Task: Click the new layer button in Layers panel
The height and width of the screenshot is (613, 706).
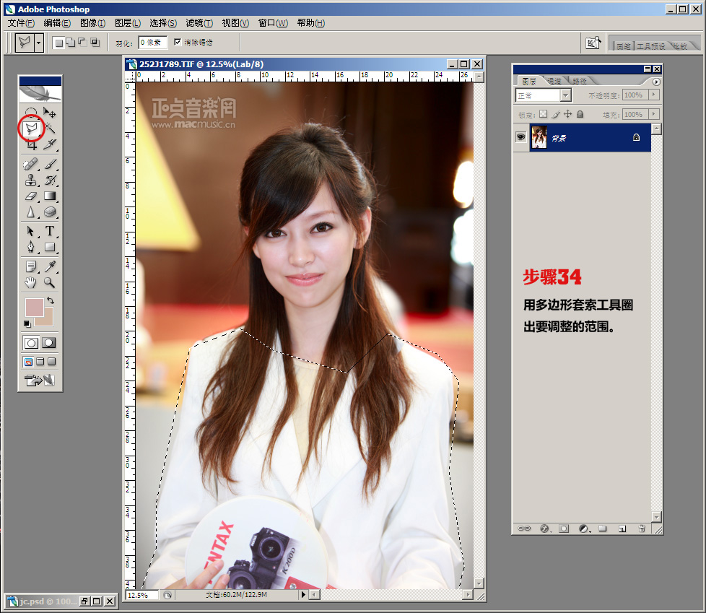Action: point(622,529)
